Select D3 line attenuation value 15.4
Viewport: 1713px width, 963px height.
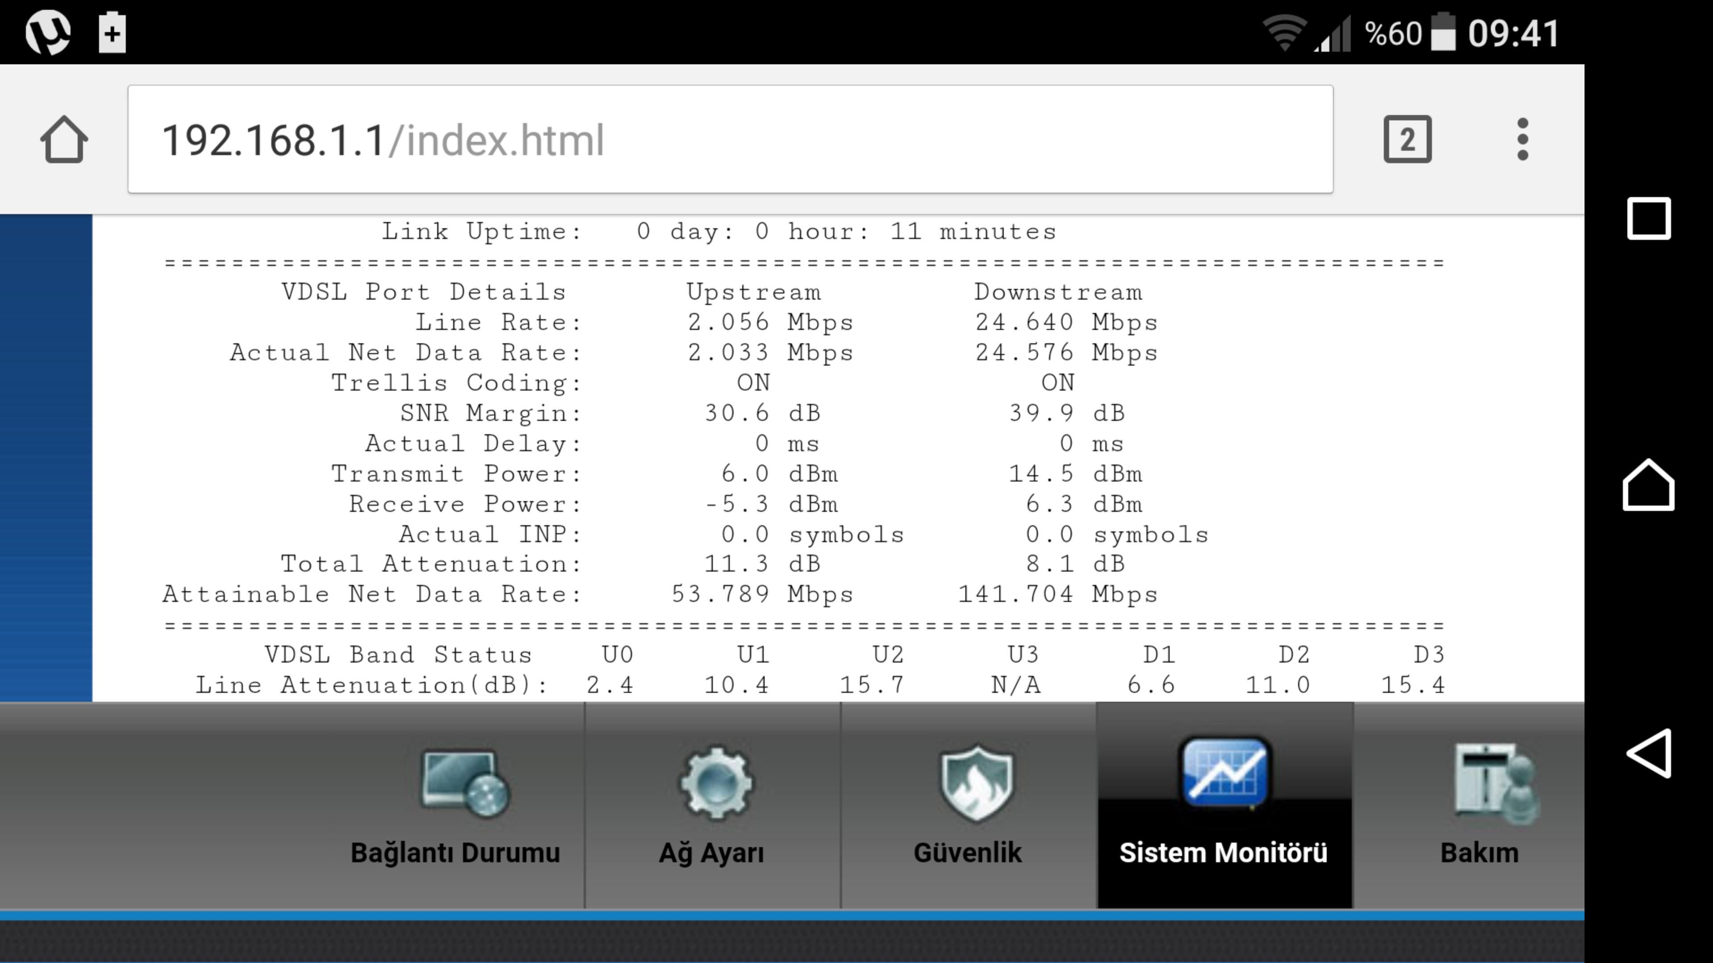[1413, 685]
